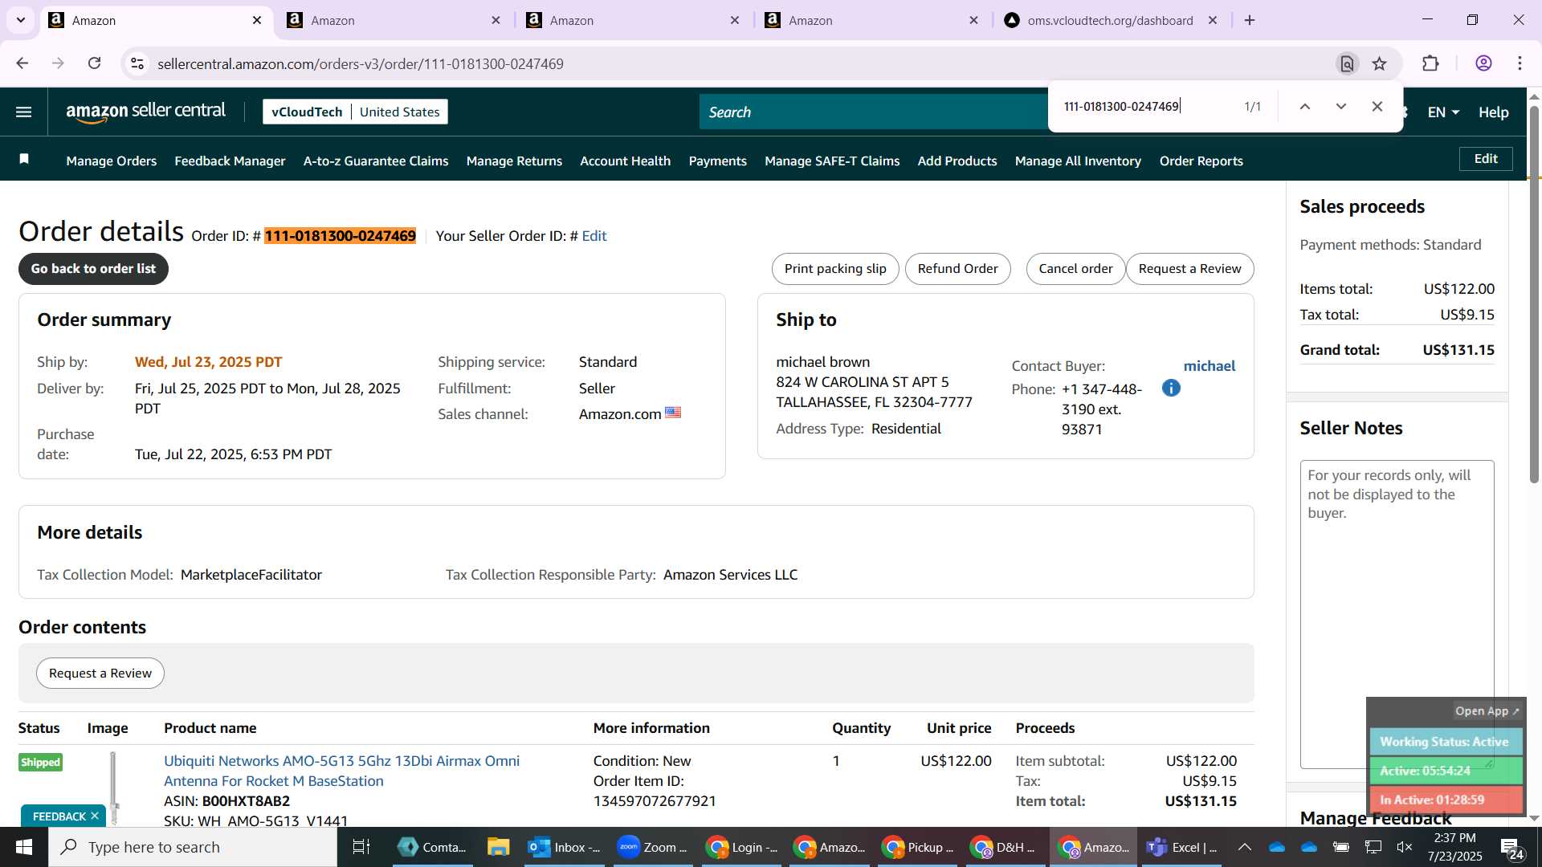This screenshot has width=1542, height=867.
Task: Open Feedback Manager
Action: [230, 161]
